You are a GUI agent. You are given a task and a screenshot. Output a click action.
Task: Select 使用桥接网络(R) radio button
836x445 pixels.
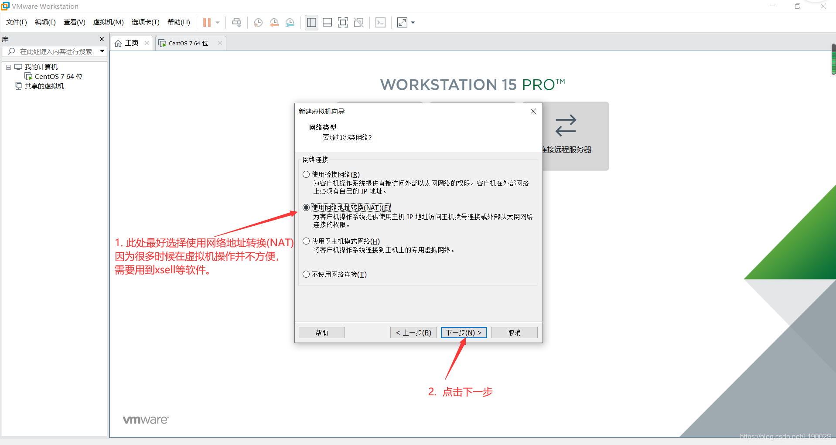coord(306,174)
